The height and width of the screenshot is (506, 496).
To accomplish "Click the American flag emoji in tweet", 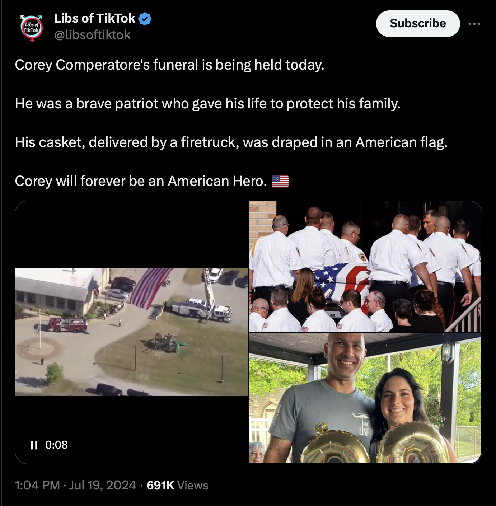I will [x=280, y=181].
